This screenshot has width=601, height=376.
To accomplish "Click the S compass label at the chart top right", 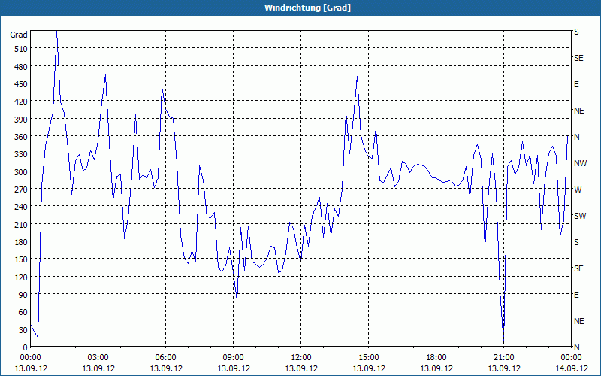I will [x=576, y=32].
